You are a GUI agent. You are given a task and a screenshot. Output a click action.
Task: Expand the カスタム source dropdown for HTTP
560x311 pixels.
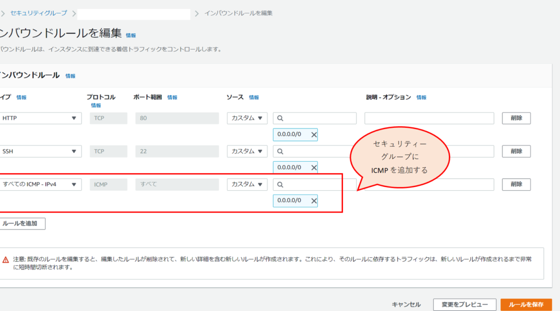[247, 119]
